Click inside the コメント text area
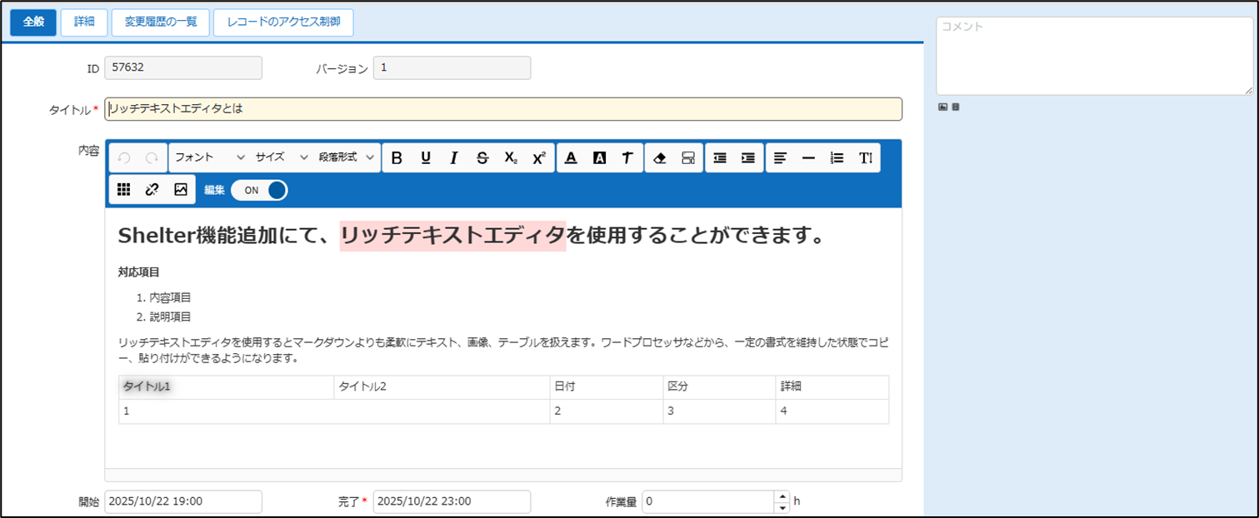This screenshot has width=1259, height=518. [x=1094, y=56]
